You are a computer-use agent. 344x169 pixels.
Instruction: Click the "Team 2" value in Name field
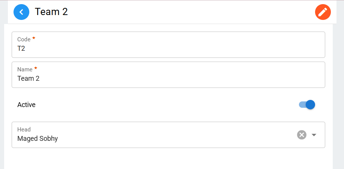(x=28, y=78)
